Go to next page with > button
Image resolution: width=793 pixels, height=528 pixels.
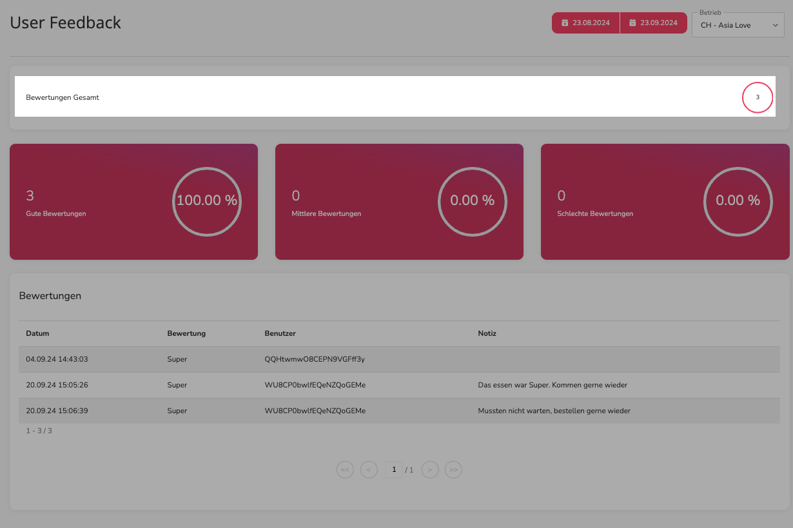click(430, 470)
